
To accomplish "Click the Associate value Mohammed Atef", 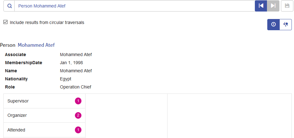I will [x=76, y=55].
